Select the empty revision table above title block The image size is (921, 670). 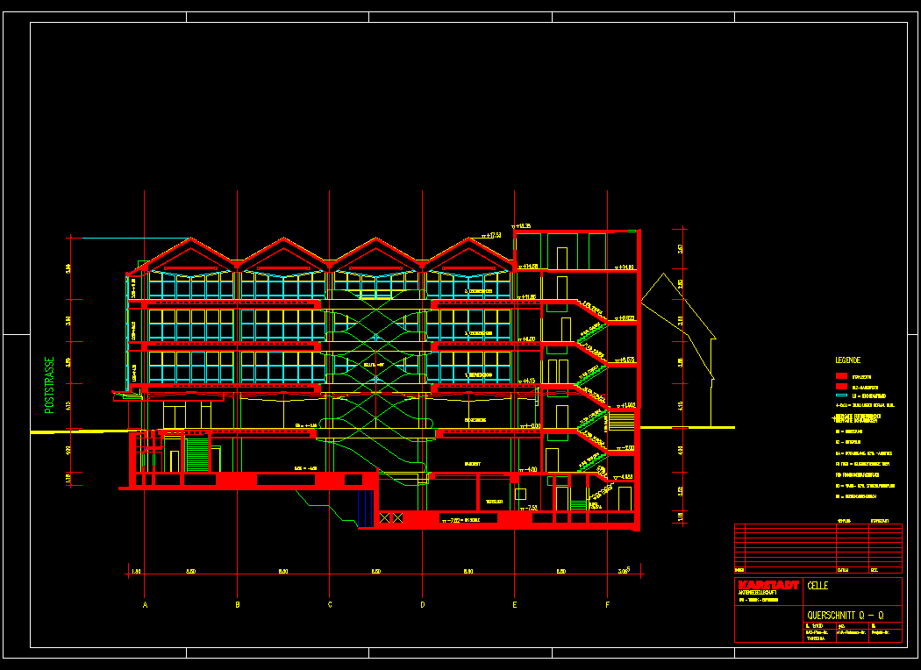click(817, 549)
